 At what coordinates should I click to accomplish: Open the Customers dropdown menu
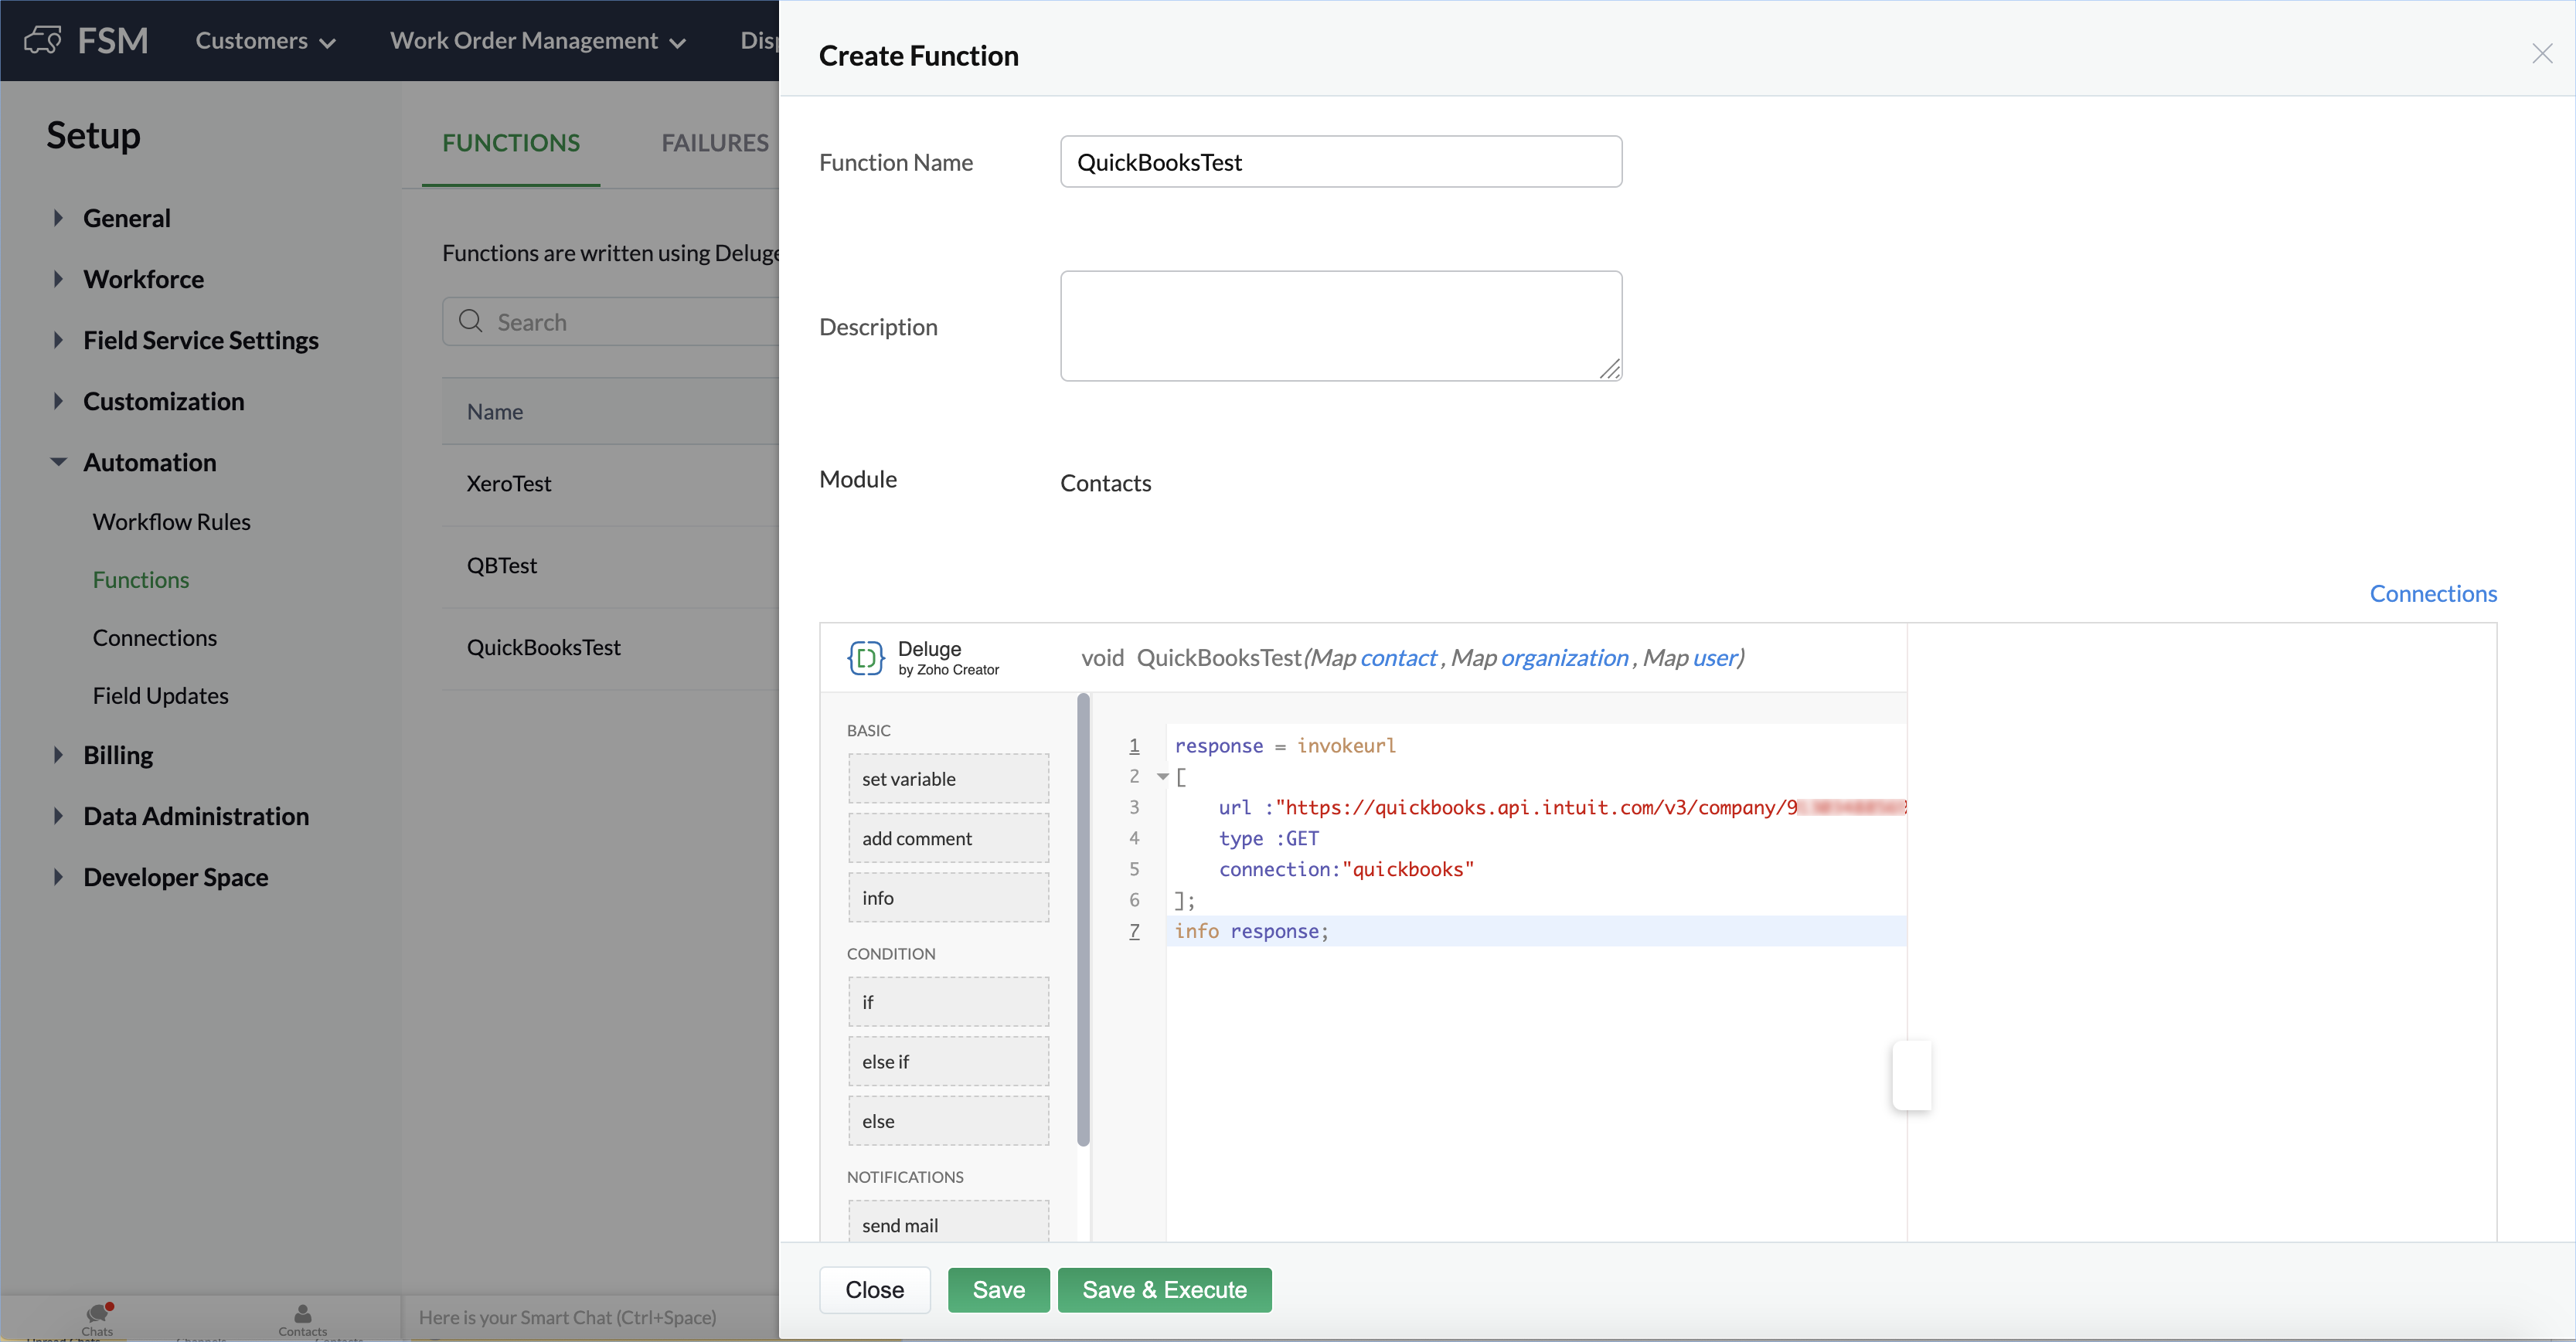point(265,41)
